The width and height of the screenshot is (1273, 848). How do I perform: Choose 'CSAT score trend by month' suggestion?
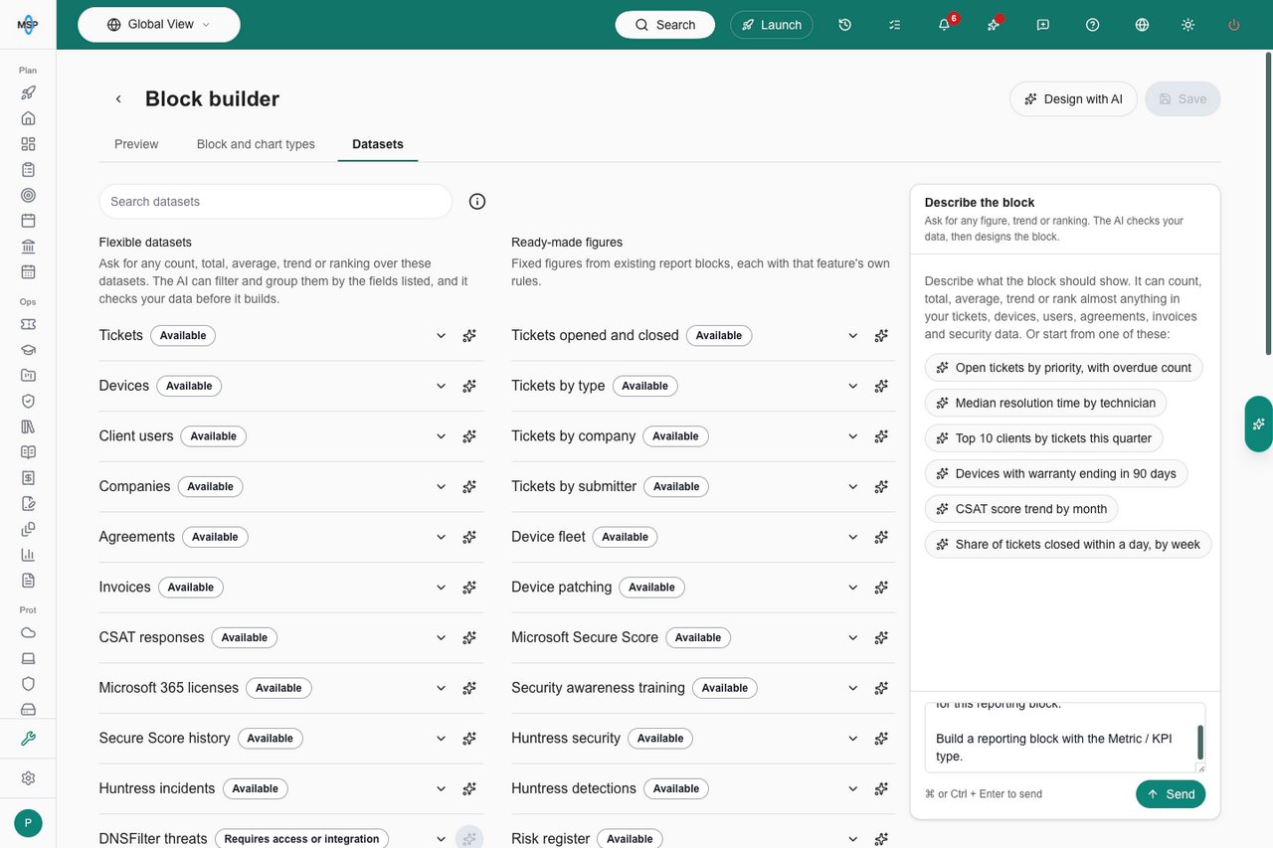click(x=1021, y=509)
